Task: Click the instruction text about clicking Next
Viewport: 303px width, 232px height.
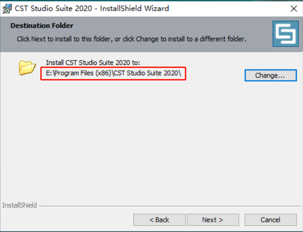Action: point(131,39)
